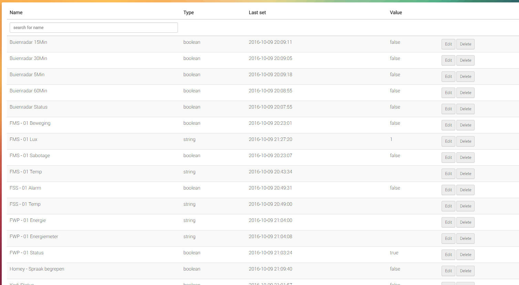Select the name Buienradar 5Min

(27, 74)
